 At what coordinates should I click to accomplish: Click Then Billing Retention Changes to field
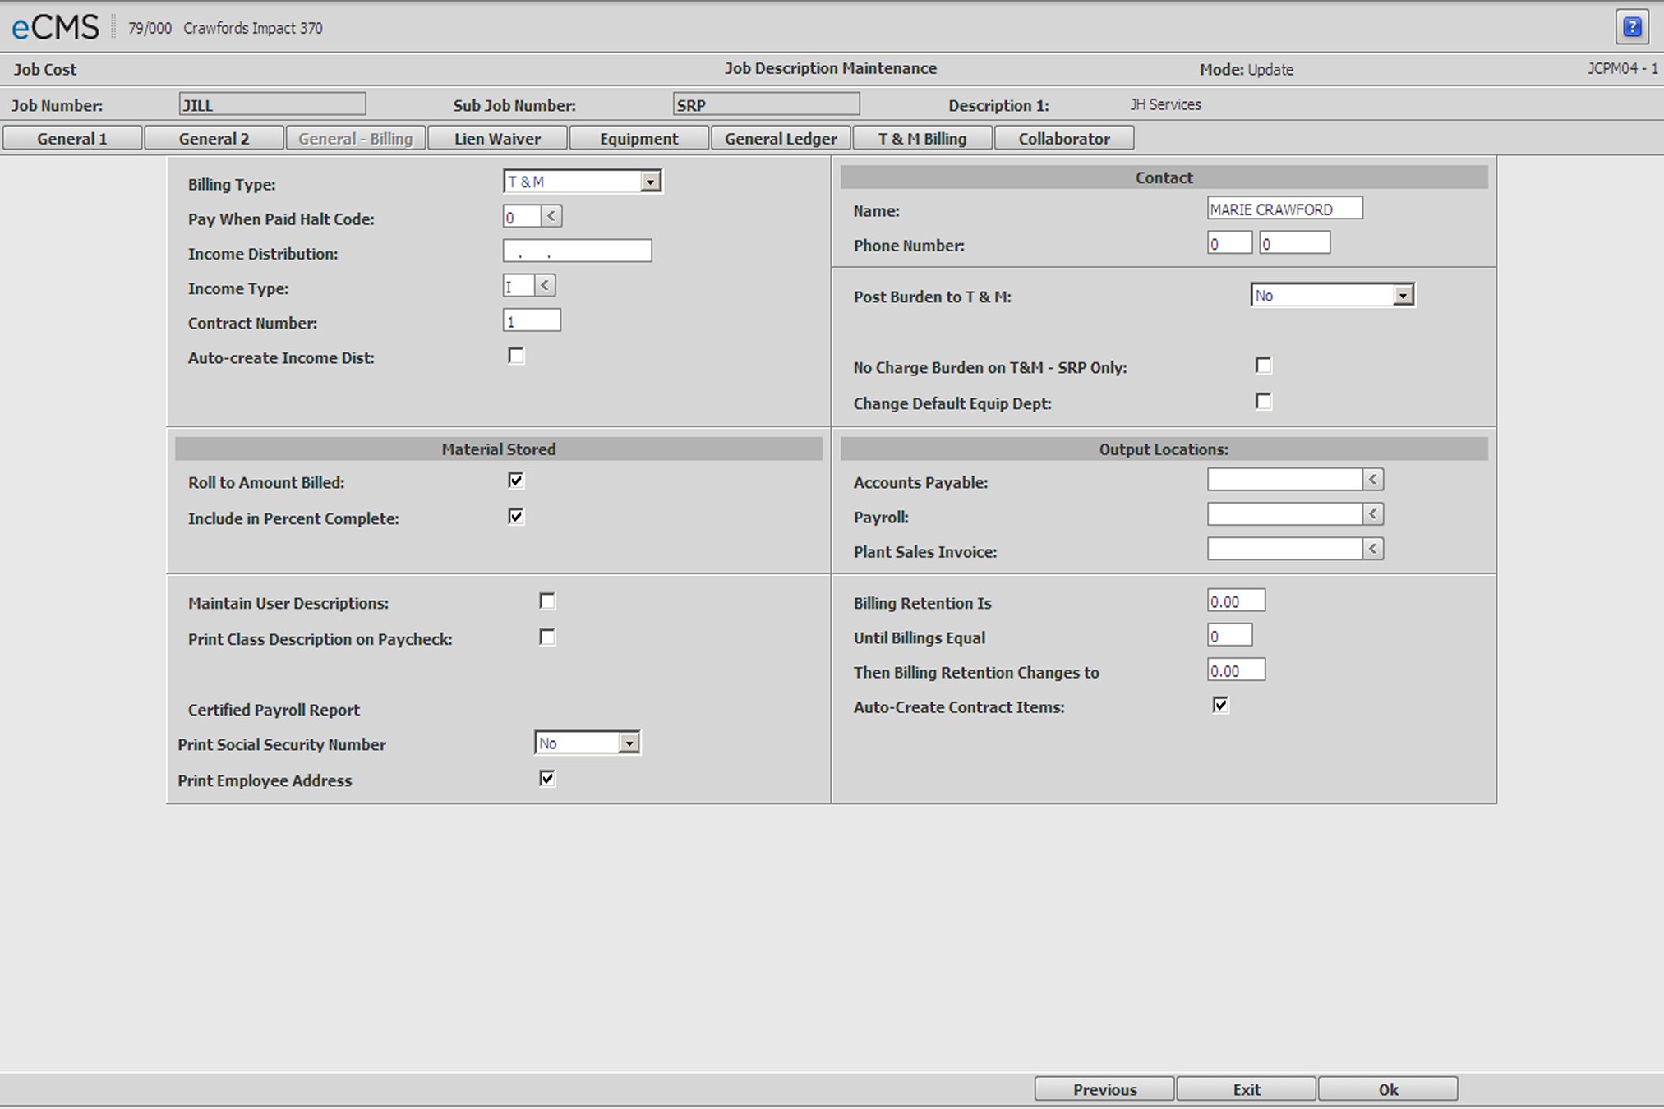(1237, 670)
